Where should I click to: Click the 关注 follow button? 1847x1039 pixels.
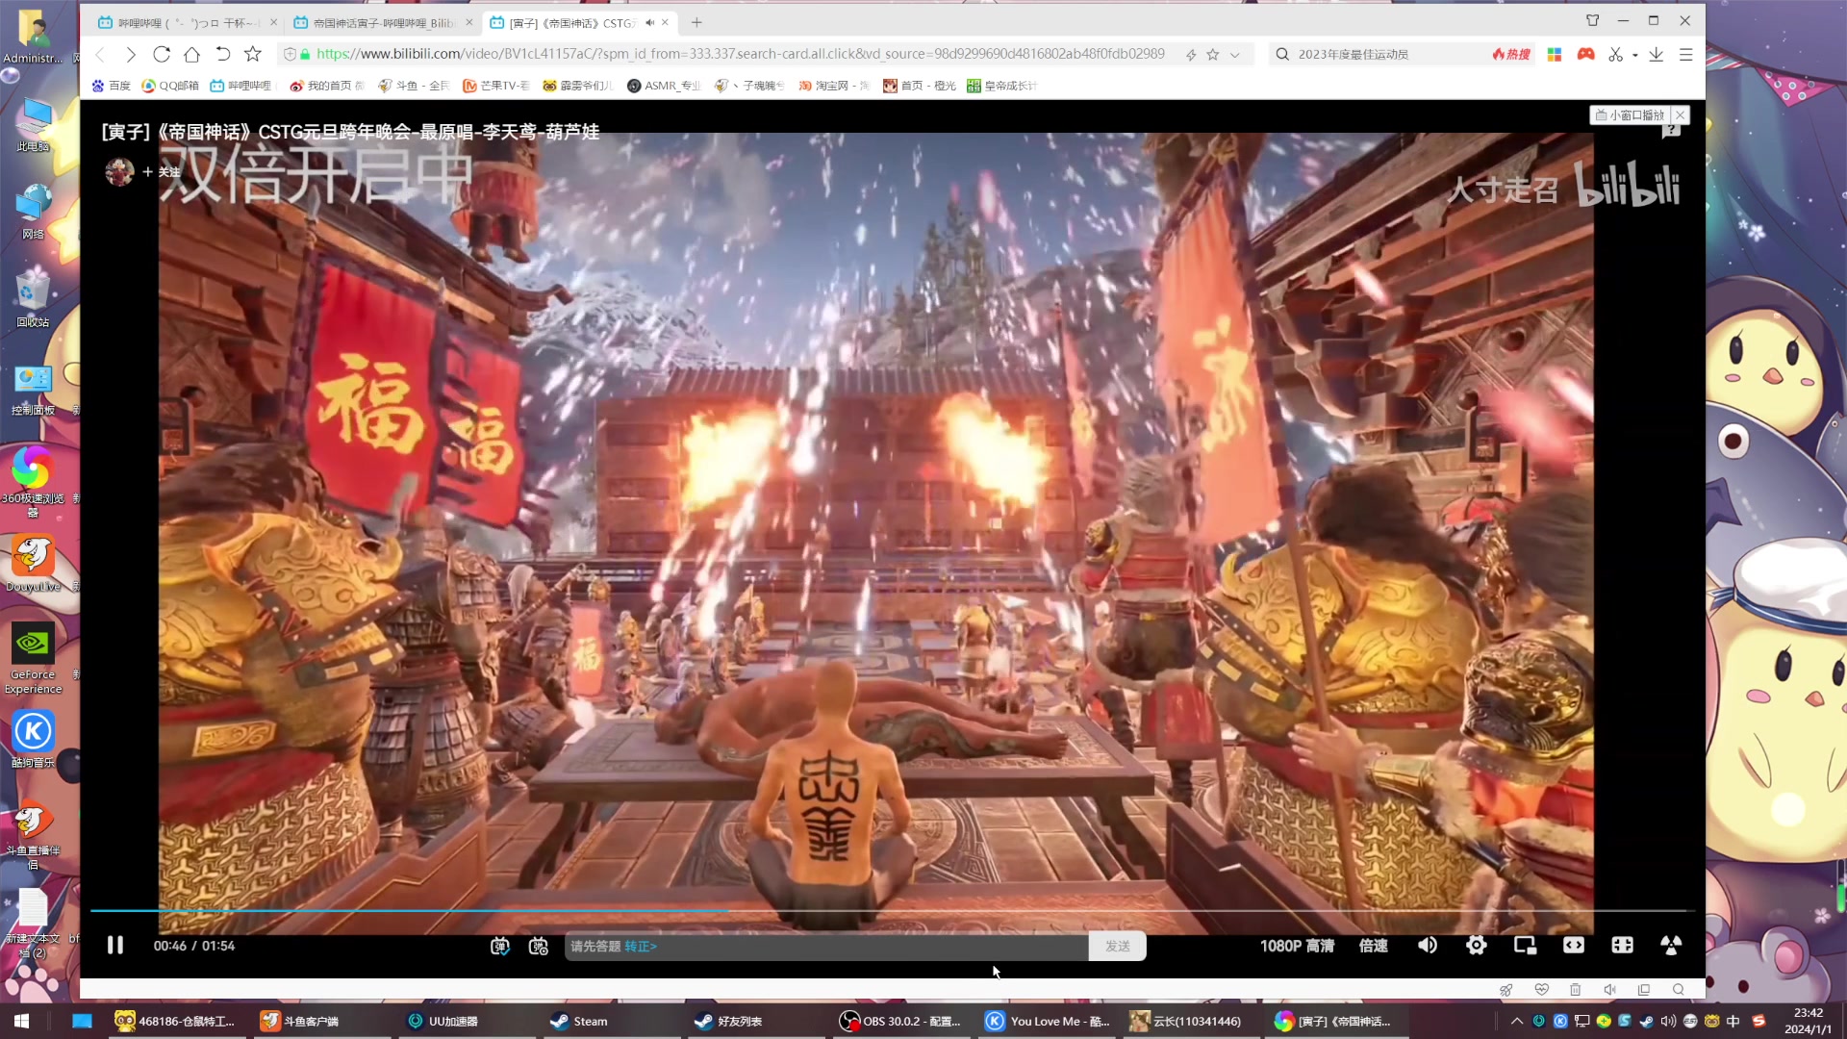click(162, 172)
